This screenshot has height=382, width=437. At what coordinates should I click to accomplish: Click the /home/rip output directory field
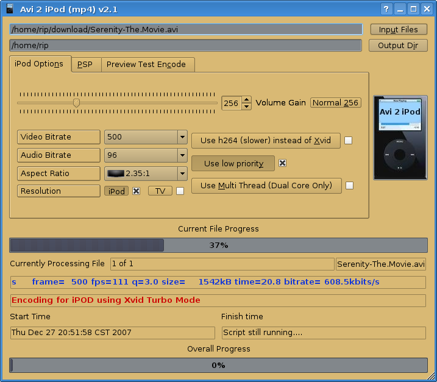[186, 45]
